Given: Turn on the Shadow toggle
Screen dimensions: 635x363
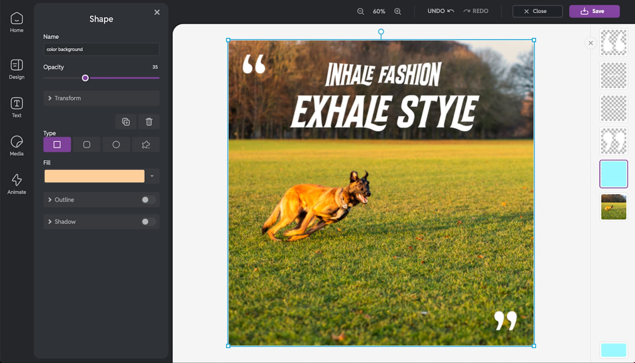Looking at the screenshot, I should 148,221.
